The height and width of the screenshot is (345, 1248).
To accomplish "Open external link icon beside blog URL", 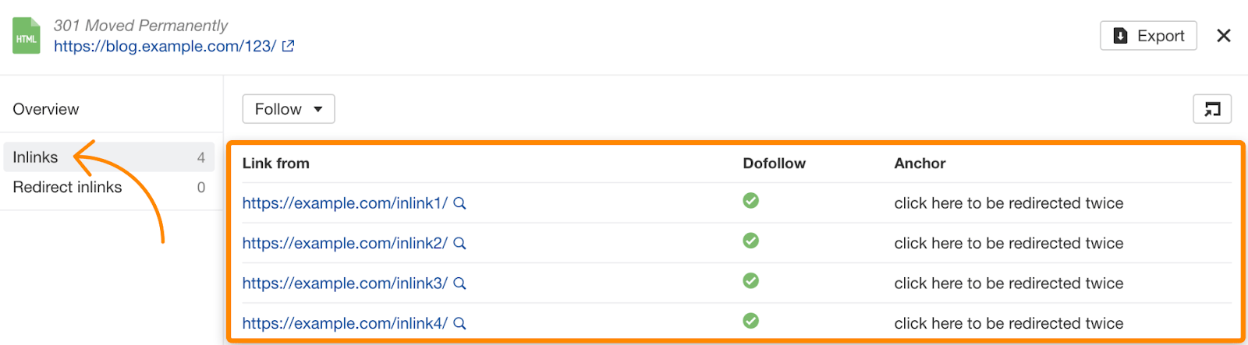I will pyautogui.click(x=288, y=46).
